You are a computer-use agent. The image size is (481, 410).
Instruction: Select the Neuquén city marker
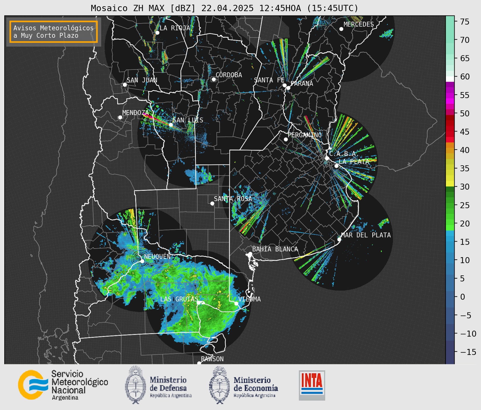(142, 261)
